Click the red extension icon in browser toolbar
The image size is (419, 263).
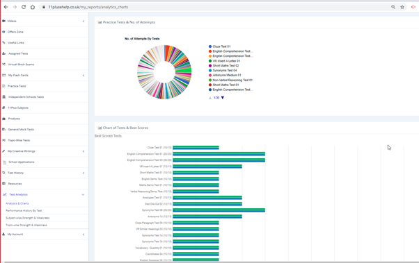click(413, 7)
